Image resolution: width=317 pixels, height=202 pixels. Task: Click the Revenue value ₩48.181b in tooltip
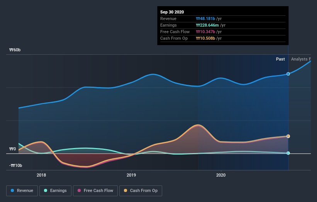[205, 19]
